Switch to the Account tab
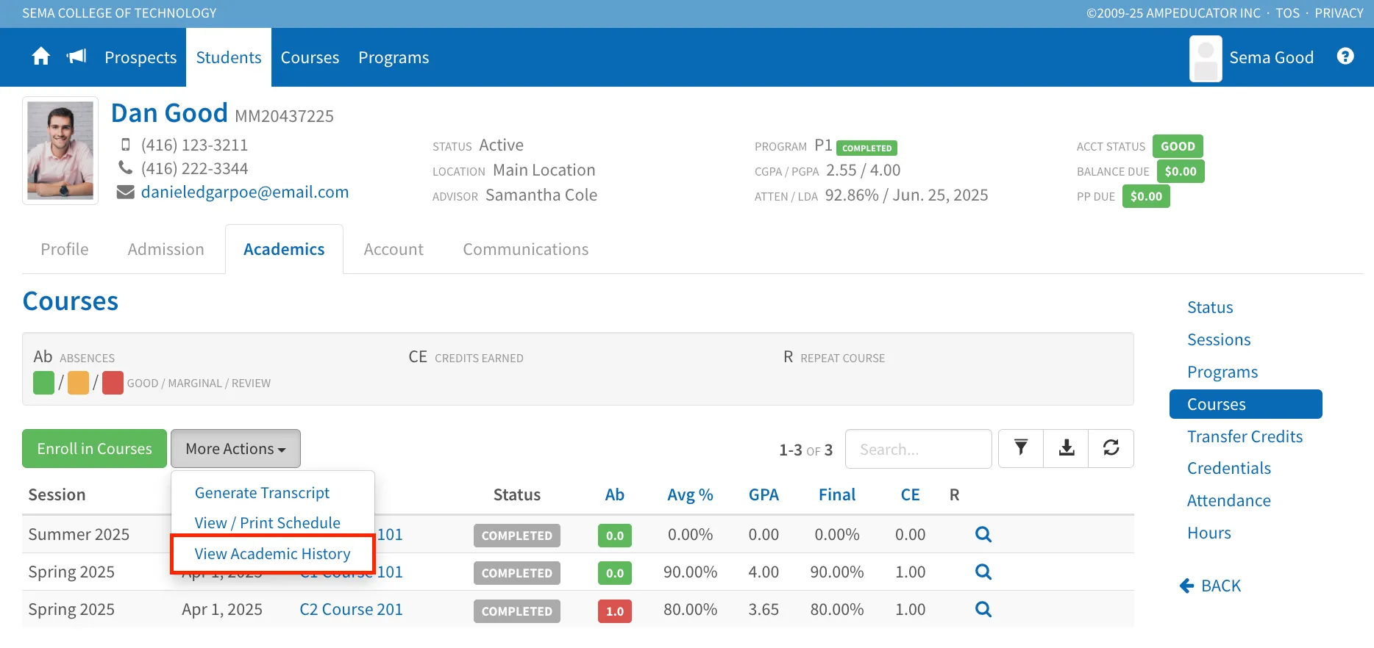 (x=394, y=250)
